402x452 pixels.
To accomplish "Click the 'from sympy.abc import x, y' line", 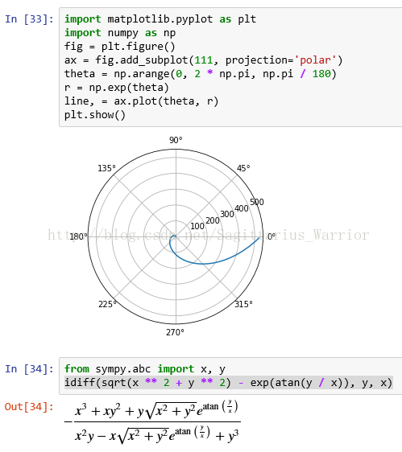I will (145, 369).
